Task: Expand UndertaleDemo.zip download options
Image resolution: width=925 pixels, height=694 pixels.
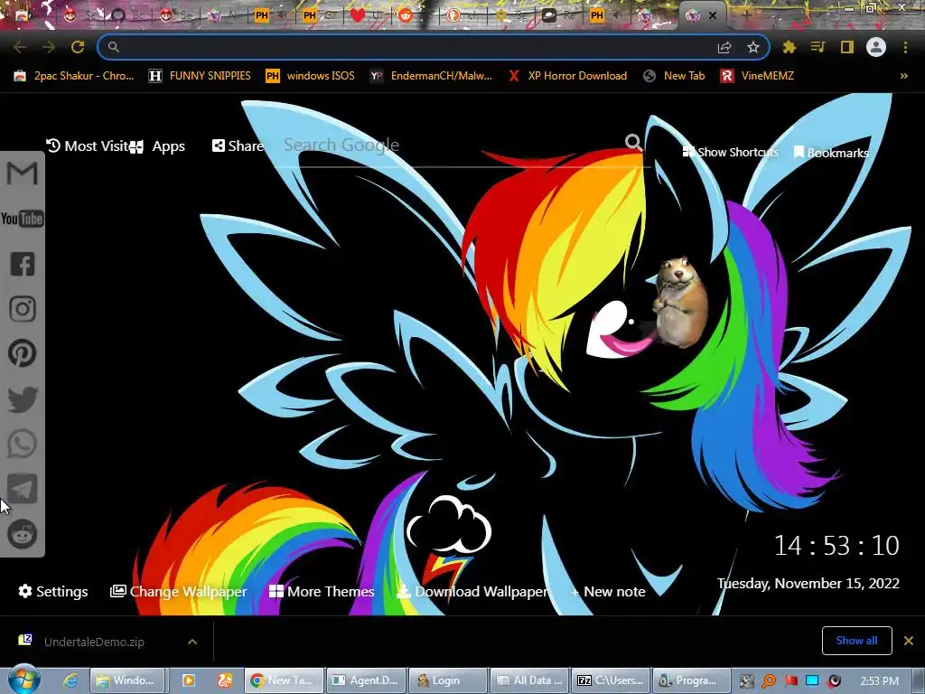Action: coord(192,642)
